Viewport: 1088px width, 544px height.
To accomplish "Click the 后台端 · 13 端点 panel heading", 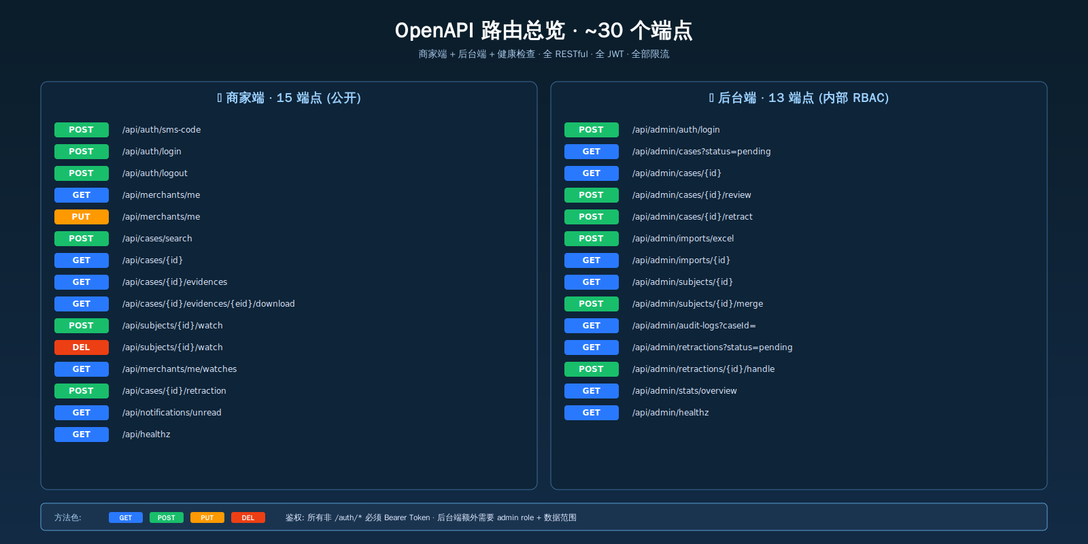I will click(799, 98).
